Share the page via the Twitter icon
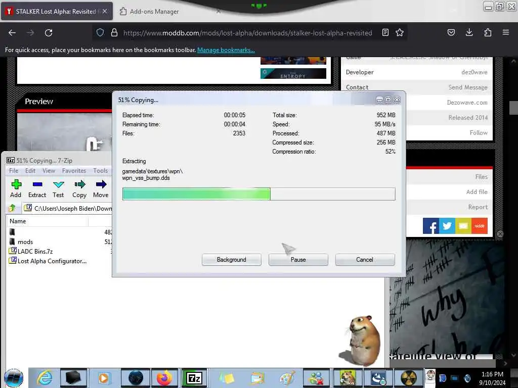The image size is (518, 388). 447,226
